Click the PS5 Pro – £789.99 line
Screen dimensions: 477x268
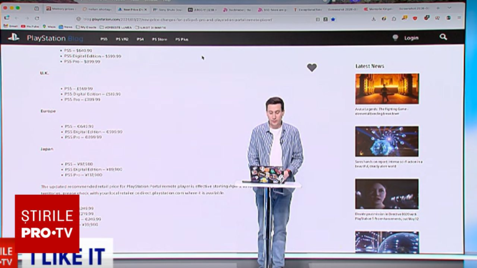click(x=82, y=99)
